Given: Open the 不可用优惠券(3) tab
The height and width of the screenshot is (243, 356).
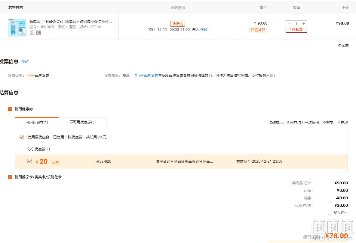Looking at the screenshot, I should coord(82,122).
